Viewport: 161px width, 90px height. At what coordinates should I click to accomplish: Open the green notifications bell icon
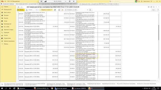tap(136, 1)
